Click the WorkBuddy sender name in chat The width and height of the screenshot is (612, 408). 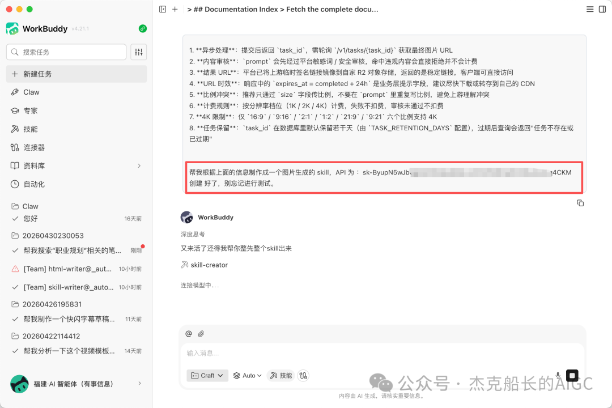pyautogui.click(x=215, y=218)
